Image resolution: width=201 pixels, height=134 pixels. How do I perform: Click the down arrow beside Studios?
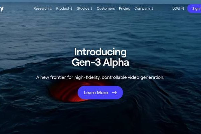[91, 9]
